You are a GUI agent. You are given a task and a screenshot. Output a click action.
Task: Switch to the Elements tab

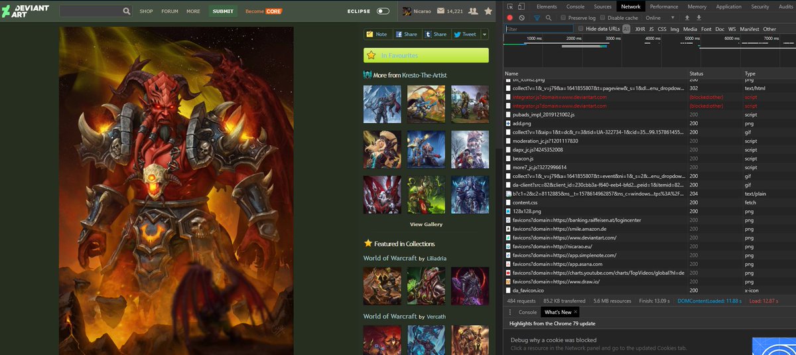[547, 7]
